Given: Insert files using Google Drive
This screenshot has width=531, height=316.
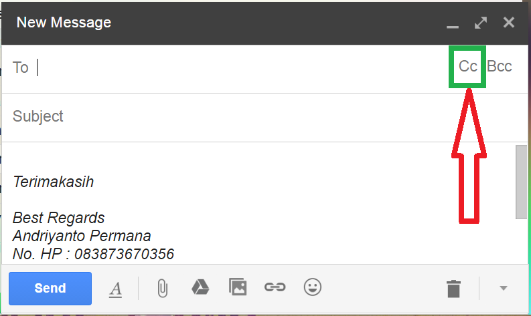Looking at the screenshot, I should (x=200, y=288).
